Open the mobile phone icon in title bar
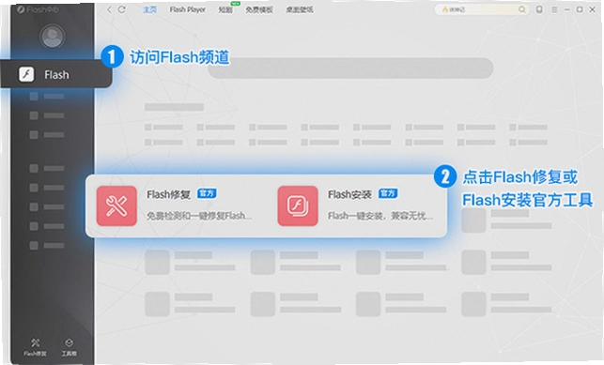The width and height of the screenshot is (604, 365). pos(539,9)
